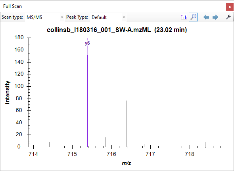Click the graph title collinsb_l180316_001_SW-A.mzML
Image resolution: width=234 pixels, height=171 pixels.
click(x=99, y=30)
